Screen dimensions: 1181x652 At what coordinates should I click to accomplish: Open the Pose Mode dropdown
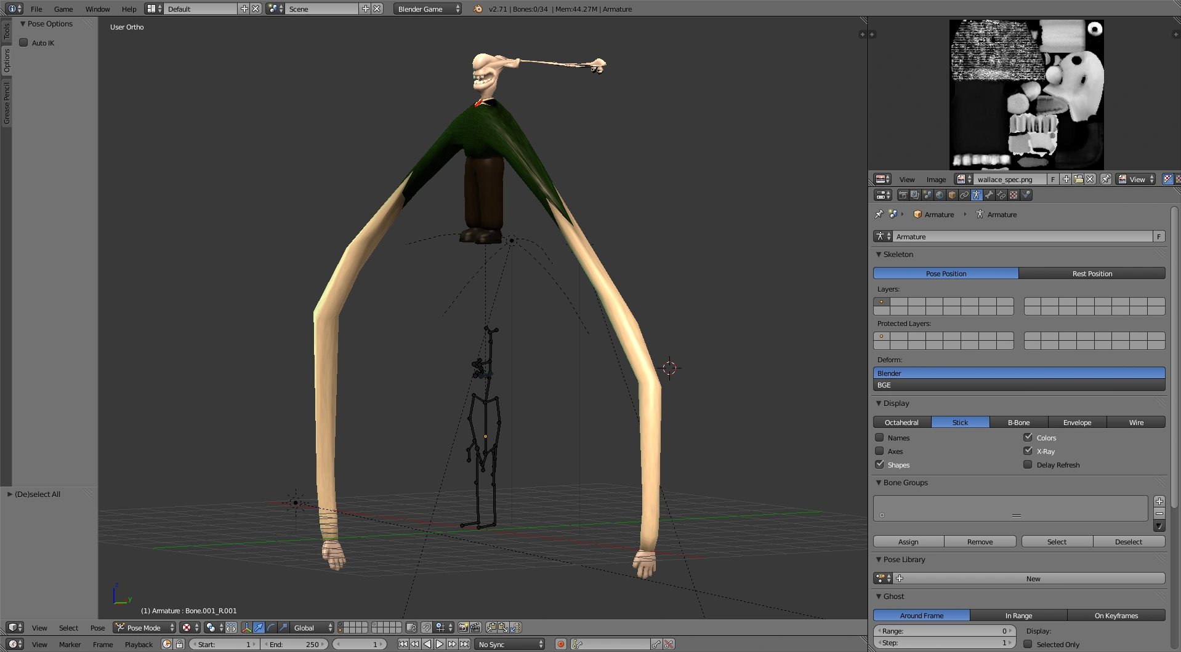145,627
